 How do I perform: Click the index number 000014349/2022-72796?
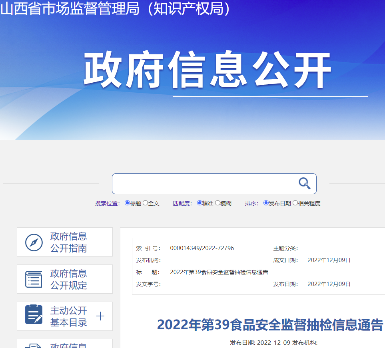pos(202,248)
